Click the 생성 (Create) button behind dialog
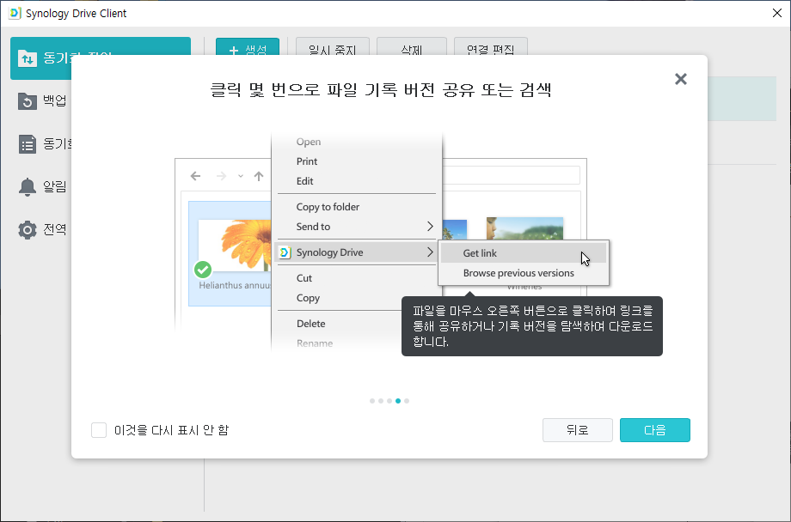Screen dimensions: 791x522 point(248,46)
